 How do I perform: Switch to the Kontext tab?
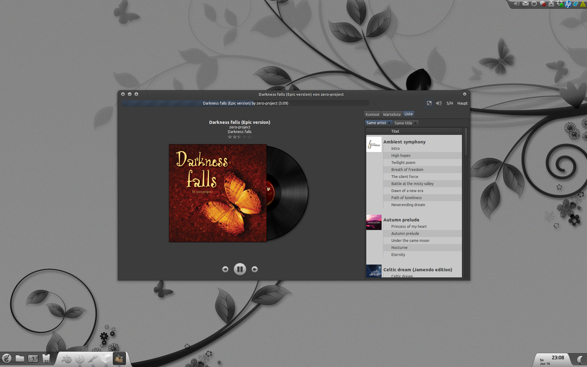372,114
